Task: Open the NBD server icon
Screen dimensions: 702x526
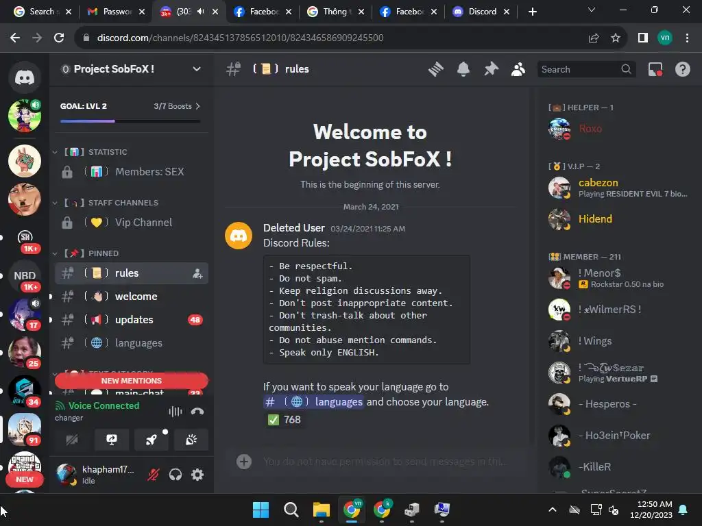Action: [25, 276]
